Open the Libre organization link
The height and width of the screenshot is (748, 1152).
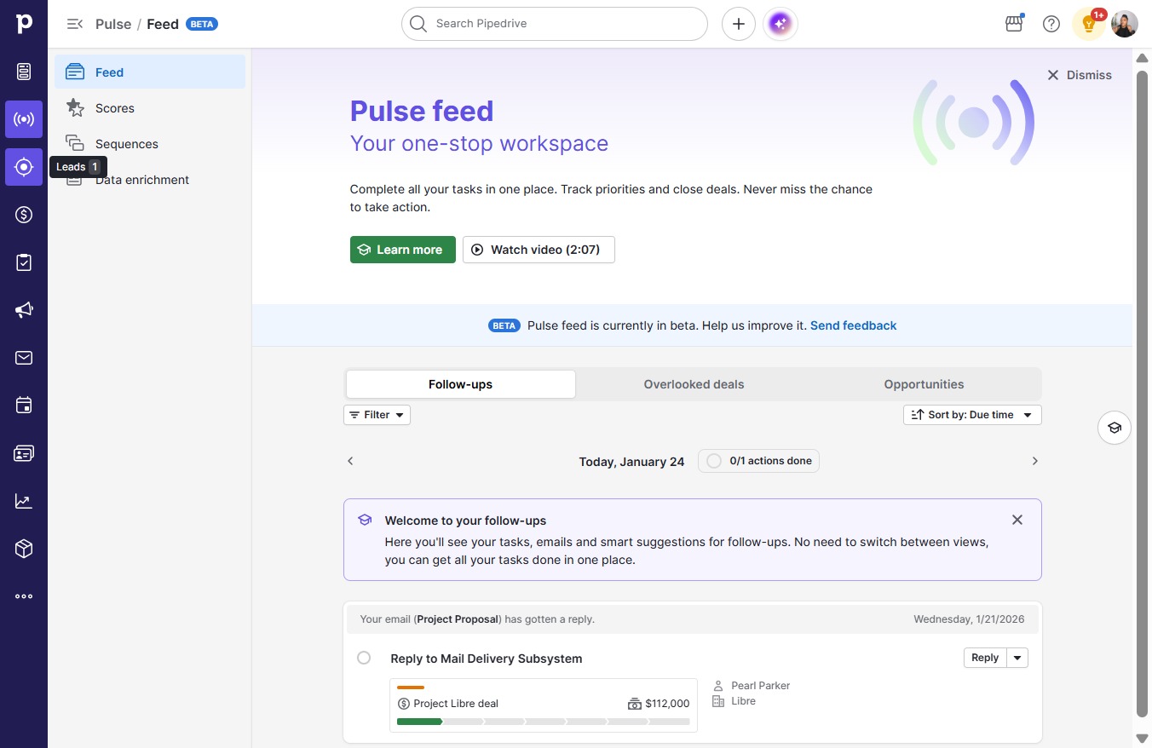click(744, 701)
